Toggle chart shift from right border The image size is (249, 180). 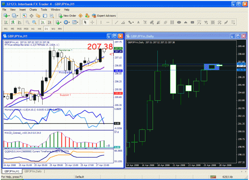click(49, 22)
